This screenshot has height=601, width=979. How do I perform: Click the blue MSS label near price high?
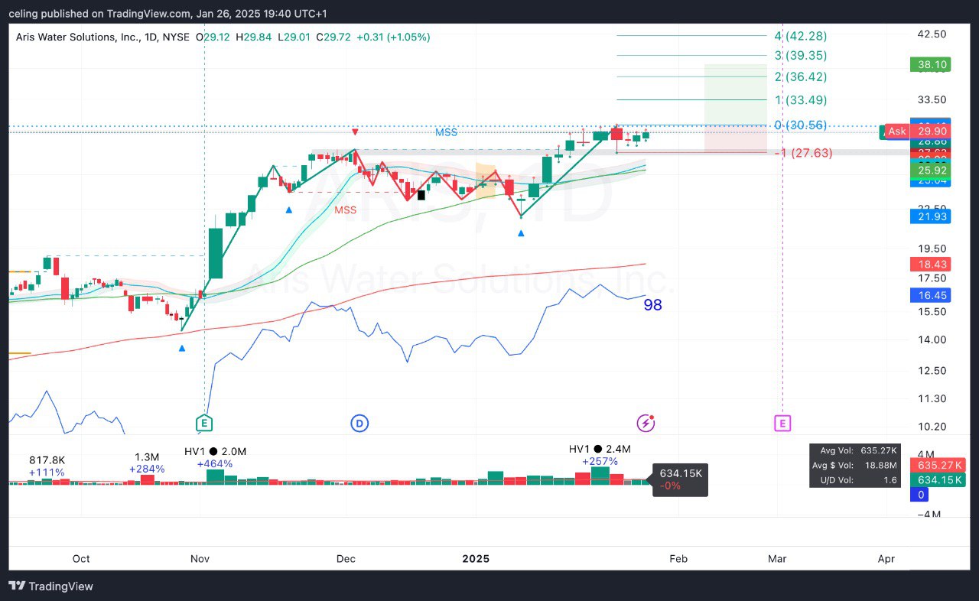[x=446, y=132]
